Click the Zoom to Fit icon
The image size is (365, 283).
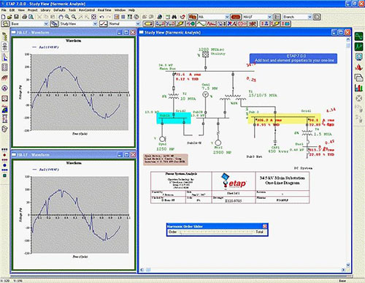tap(93, 17)
